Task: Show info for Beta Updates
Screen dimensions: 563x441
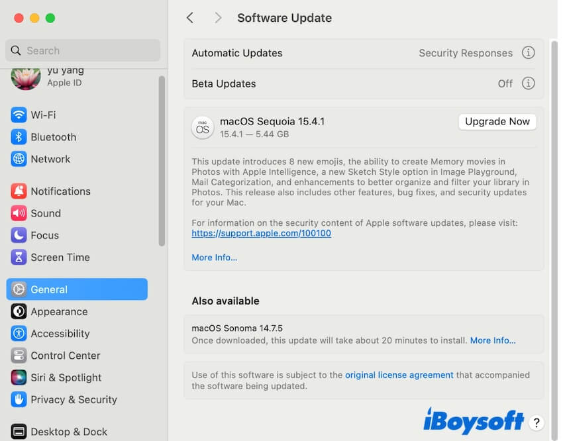Action: click(x=528, y=83)
